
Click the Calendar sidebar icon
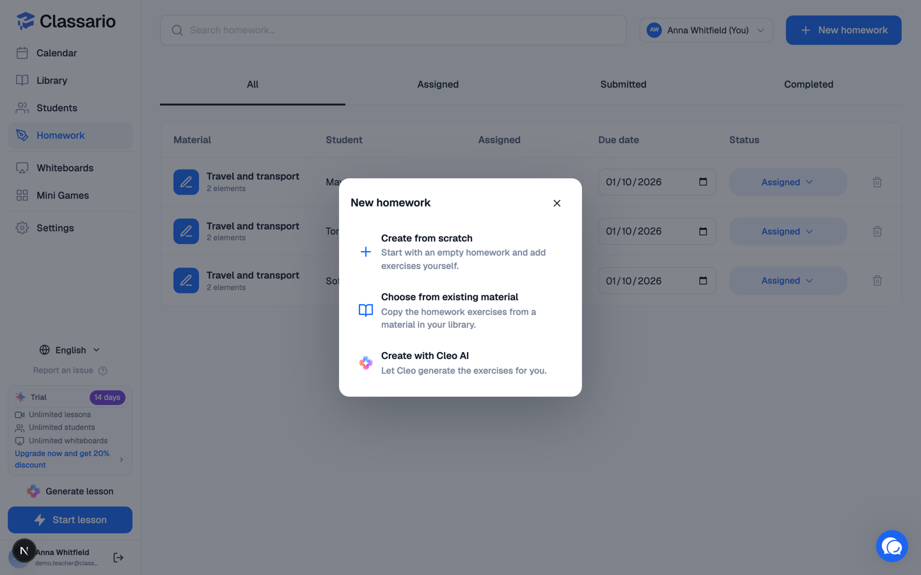click(22, 53)
